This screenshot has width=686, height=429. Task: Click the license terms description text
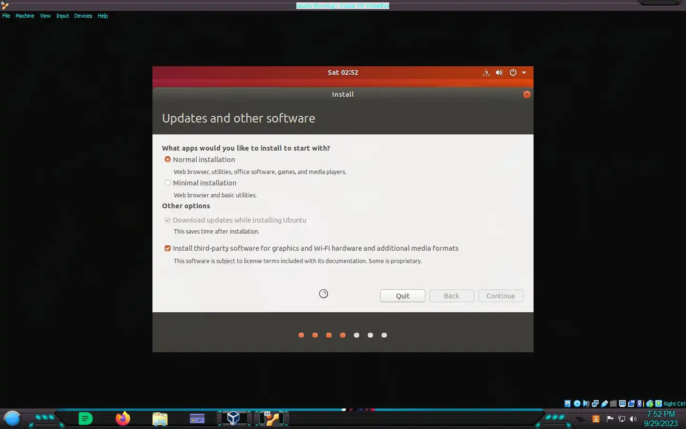tap(298, 261)
